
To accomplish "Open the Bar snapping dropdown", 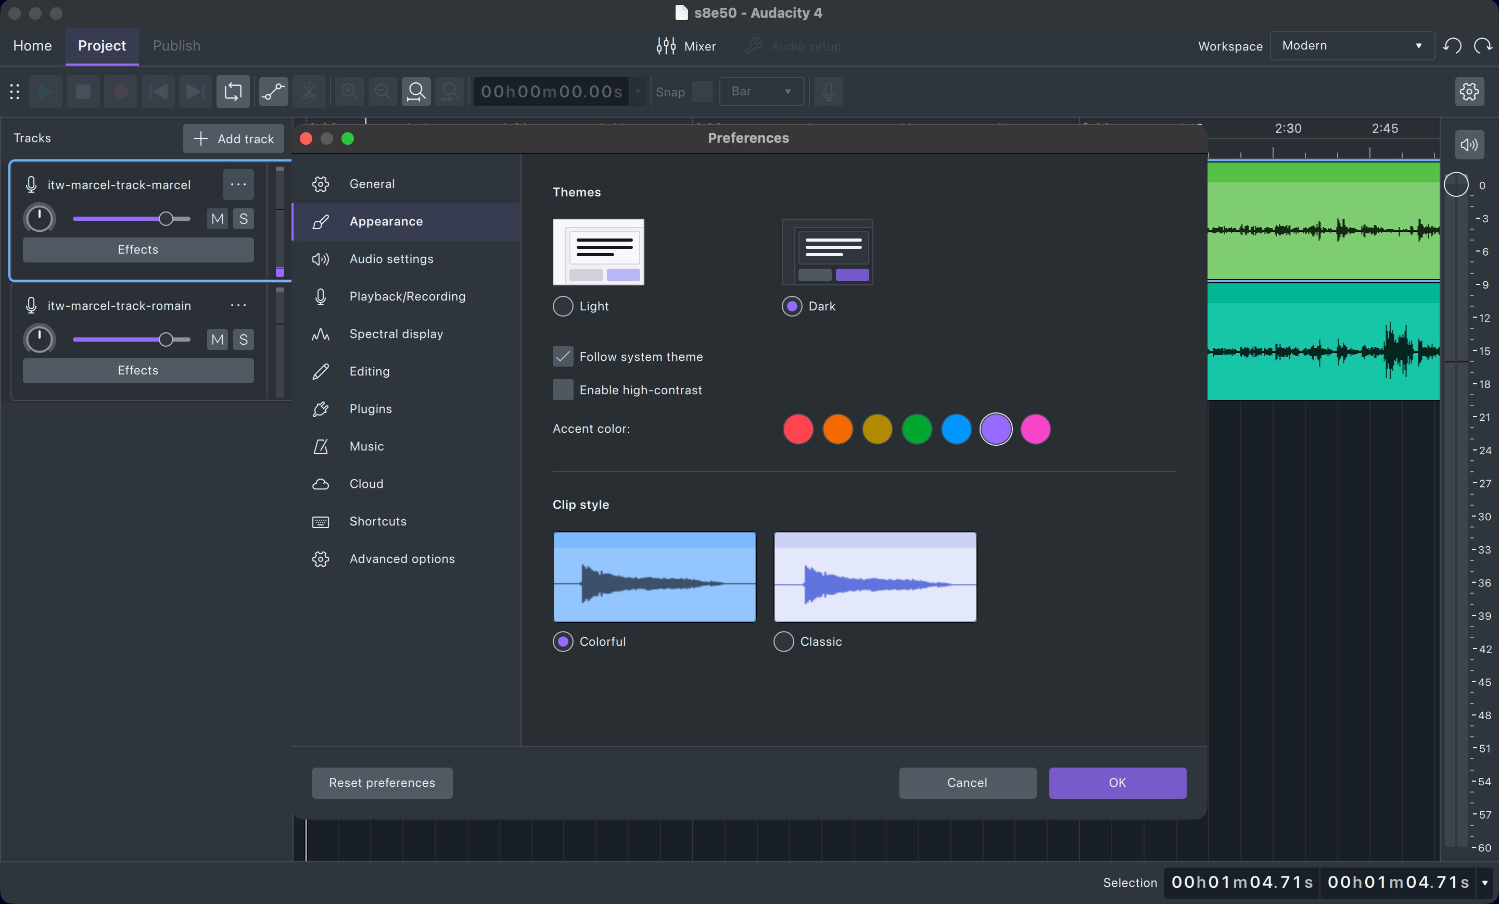I will click(761, 92).
